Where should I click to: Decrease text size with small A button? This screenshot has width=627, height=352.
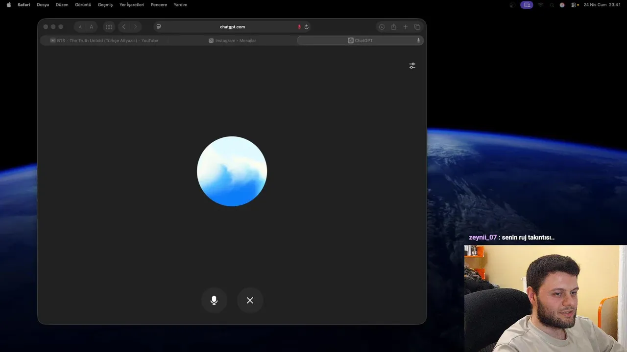[x=80, y=27]
